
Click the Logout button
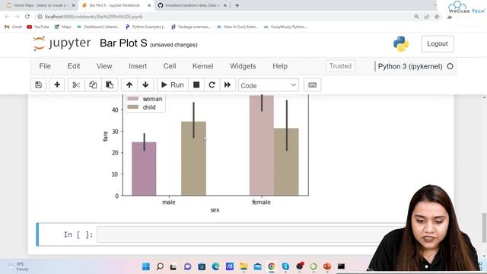point(438,44)
